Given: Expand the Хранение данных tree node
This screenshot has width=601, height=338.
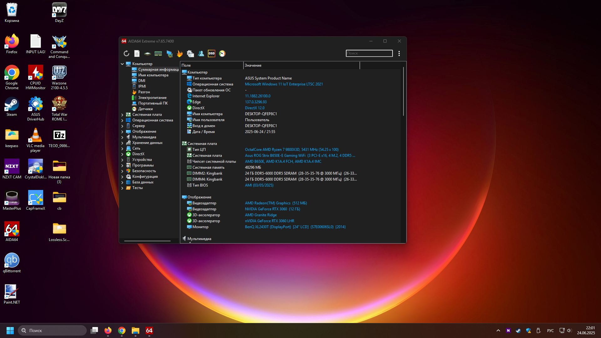Looking at the screenshot, I should pyautogui.click(x=122, y=143).
